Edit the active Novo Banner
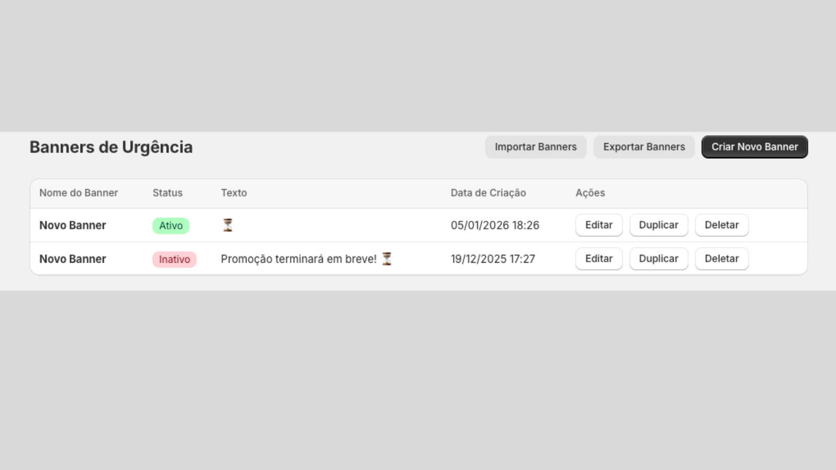The image size is (836, 470). (599, 225)
